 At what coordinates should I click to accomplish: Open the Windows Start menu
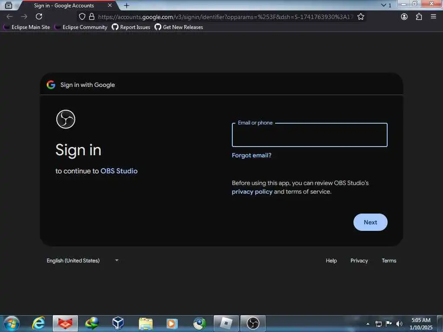[x=12, y=323]
